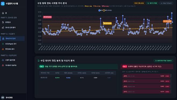Click the green 0.070 table value
This screenshot has height=100, width=177.
(x=57, y=78)
